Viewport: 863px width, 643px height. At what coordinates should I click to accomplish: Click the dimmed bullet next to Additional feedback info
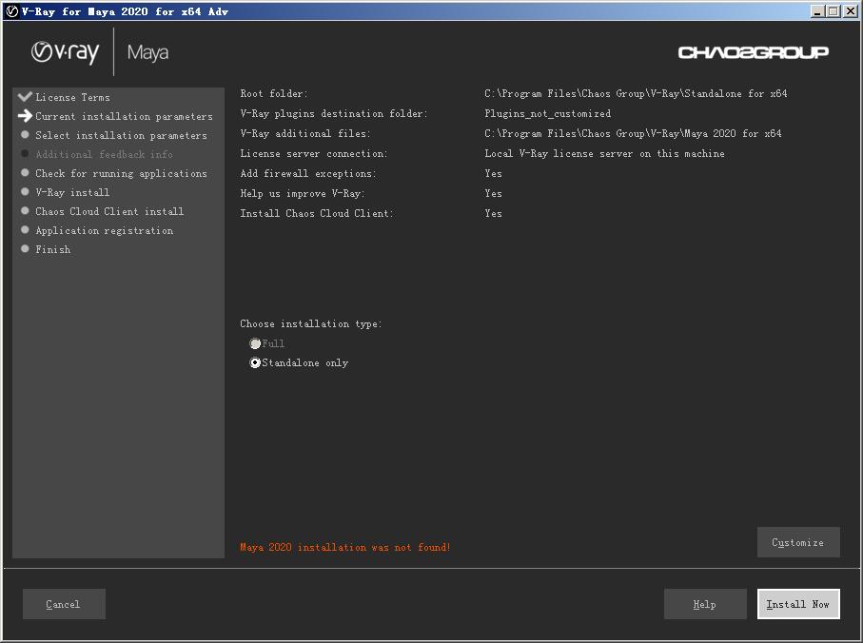25,153
